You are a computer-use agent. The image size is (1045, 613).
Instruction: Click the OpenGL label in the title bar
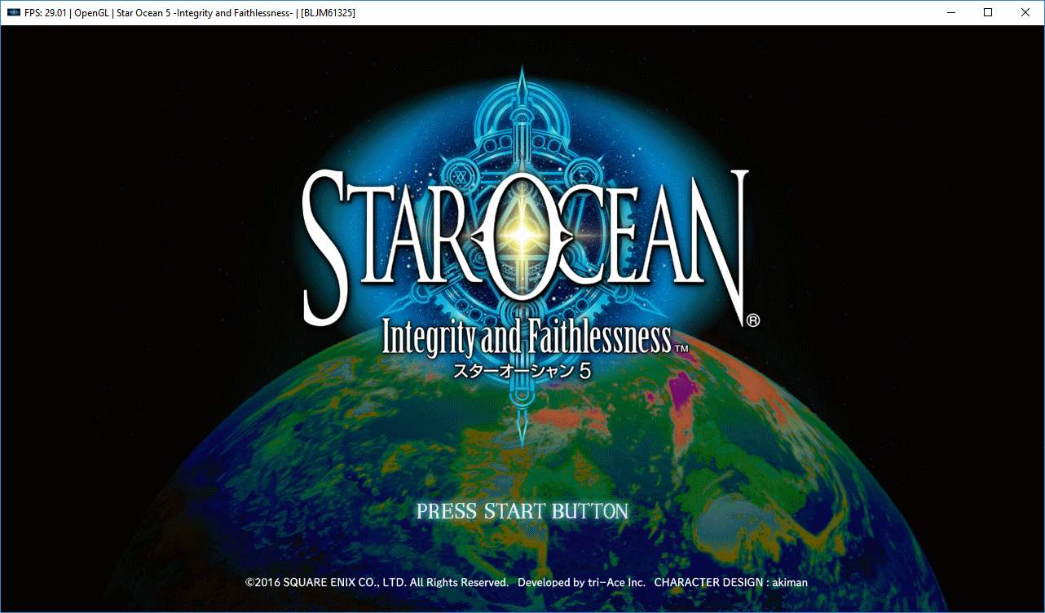click(92, 13)
